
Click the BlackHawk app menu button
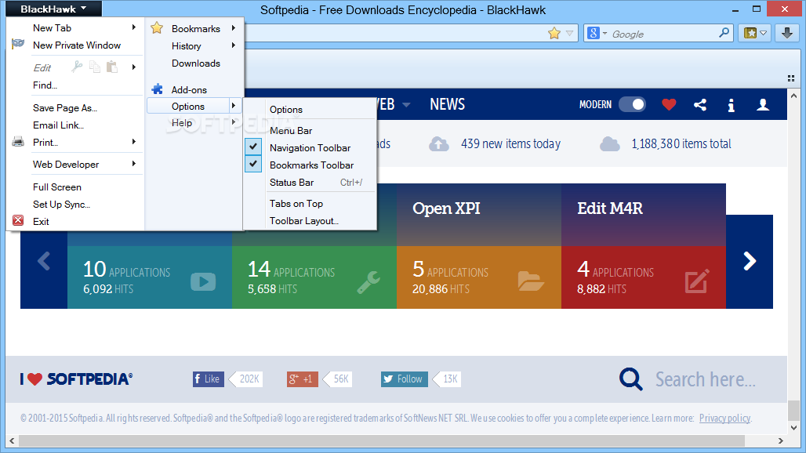click(x=53, y=9)
